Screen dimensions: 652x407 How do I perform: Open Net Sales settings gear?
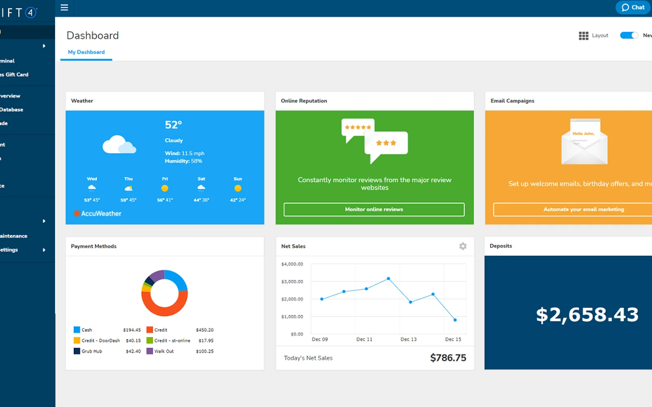(463, 246)
